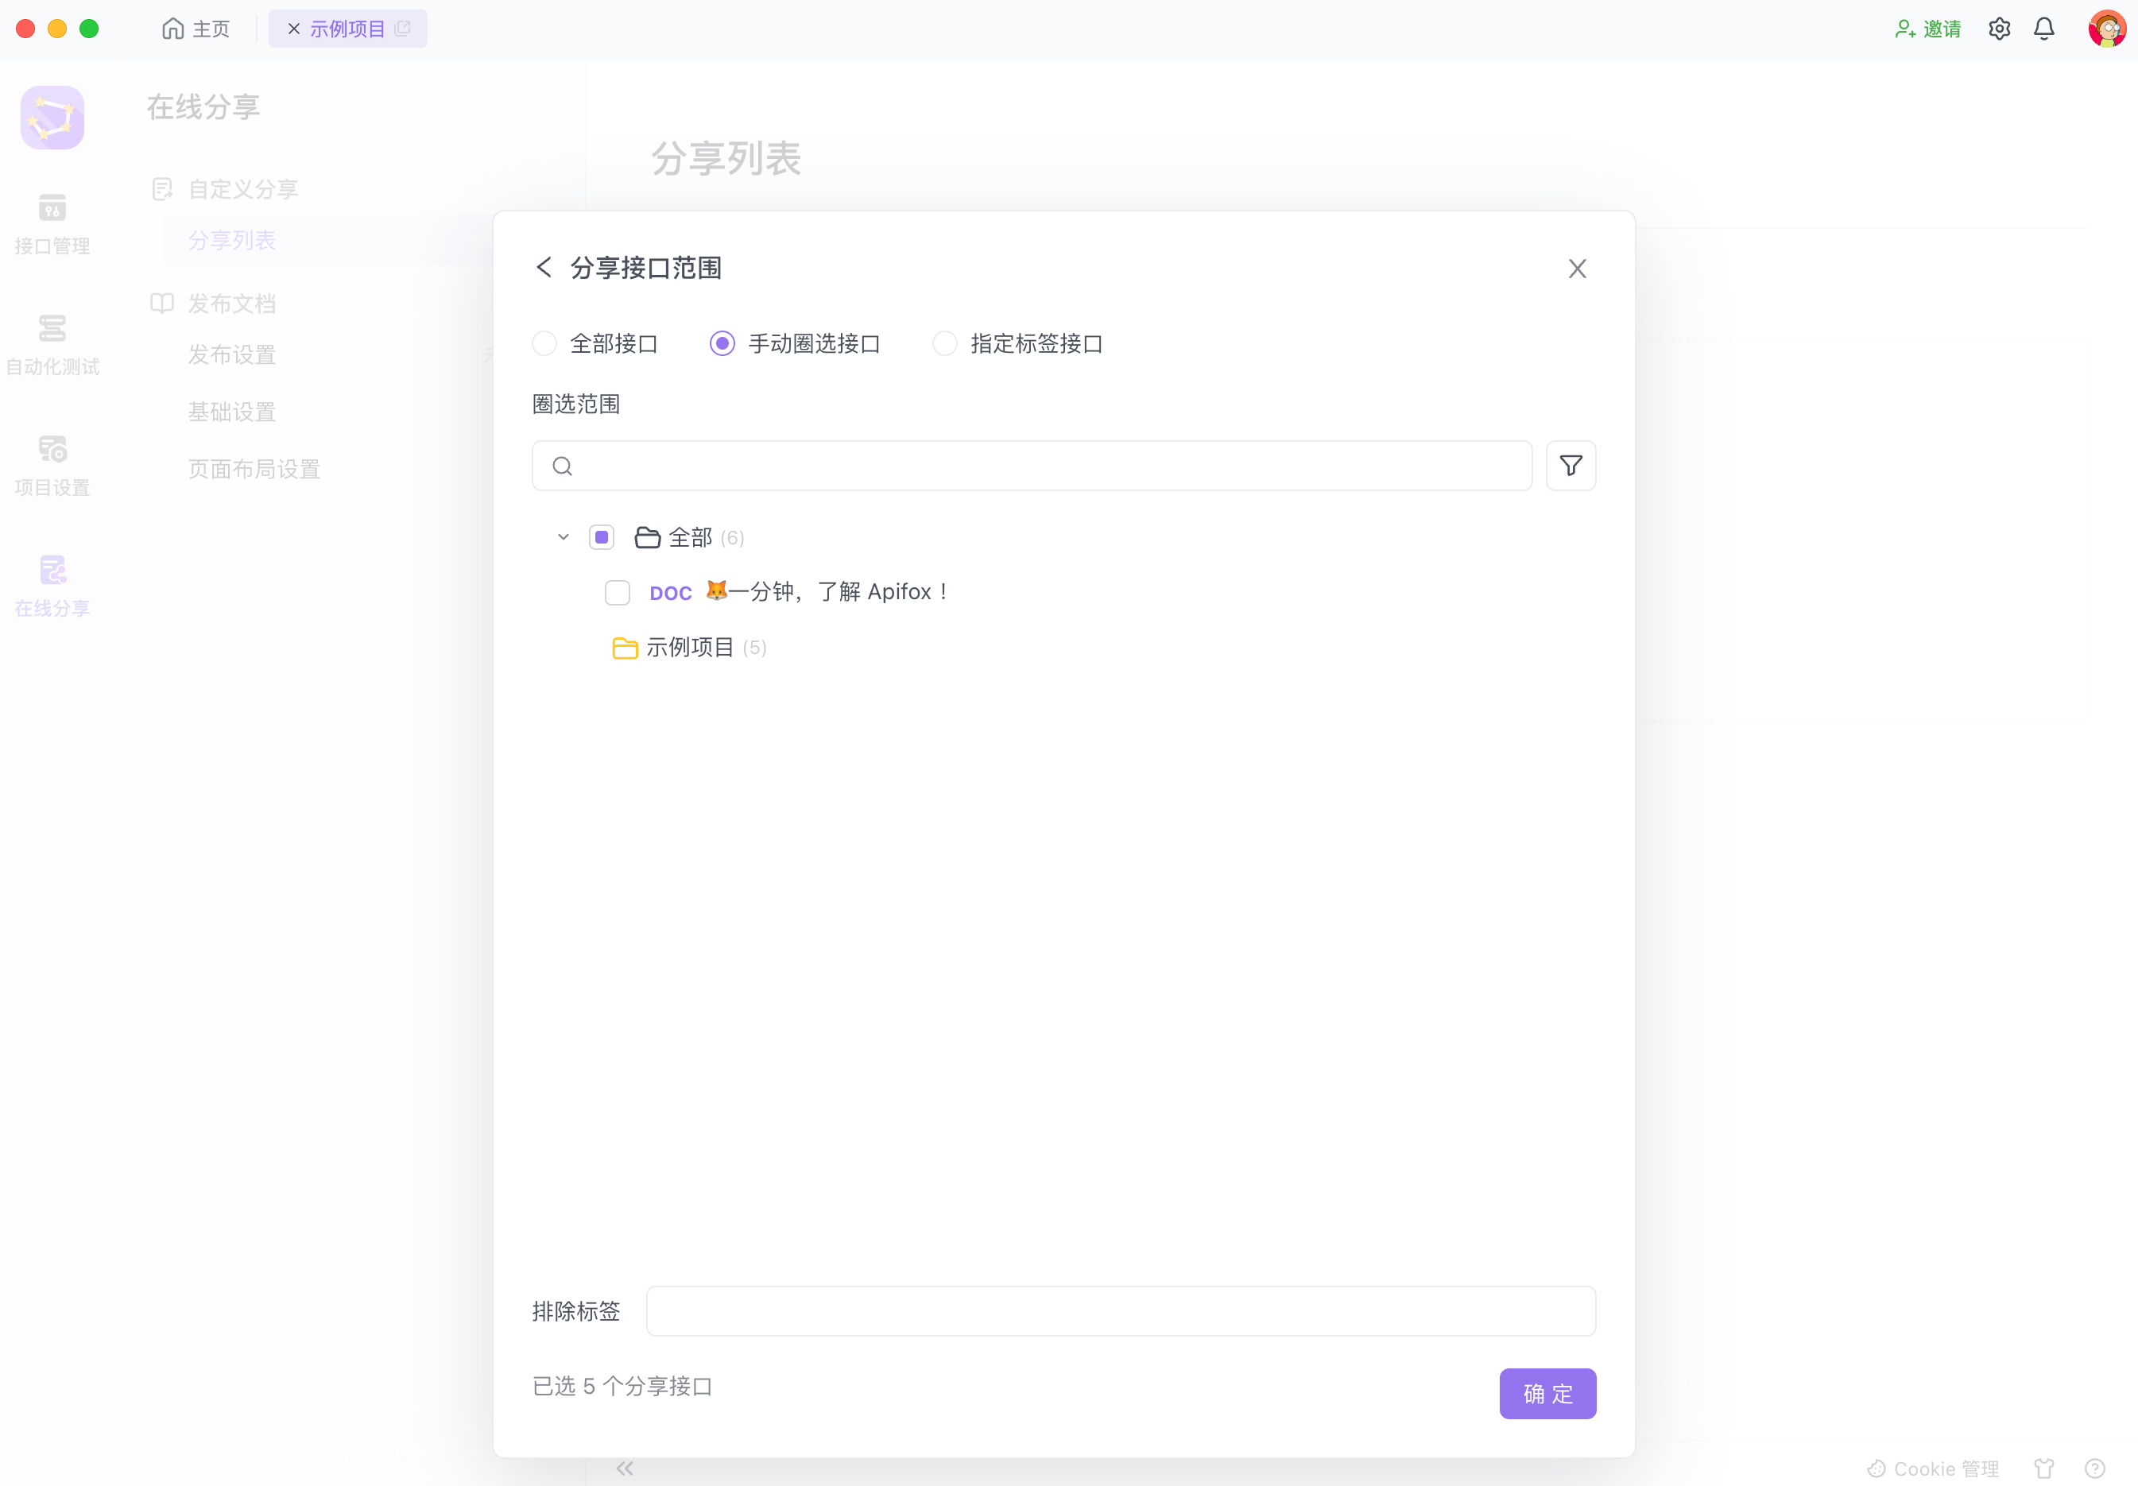Open the 示例项目 (5) folder row
The height and width of the screenshot is (1486, 2138).
(690, 648)
